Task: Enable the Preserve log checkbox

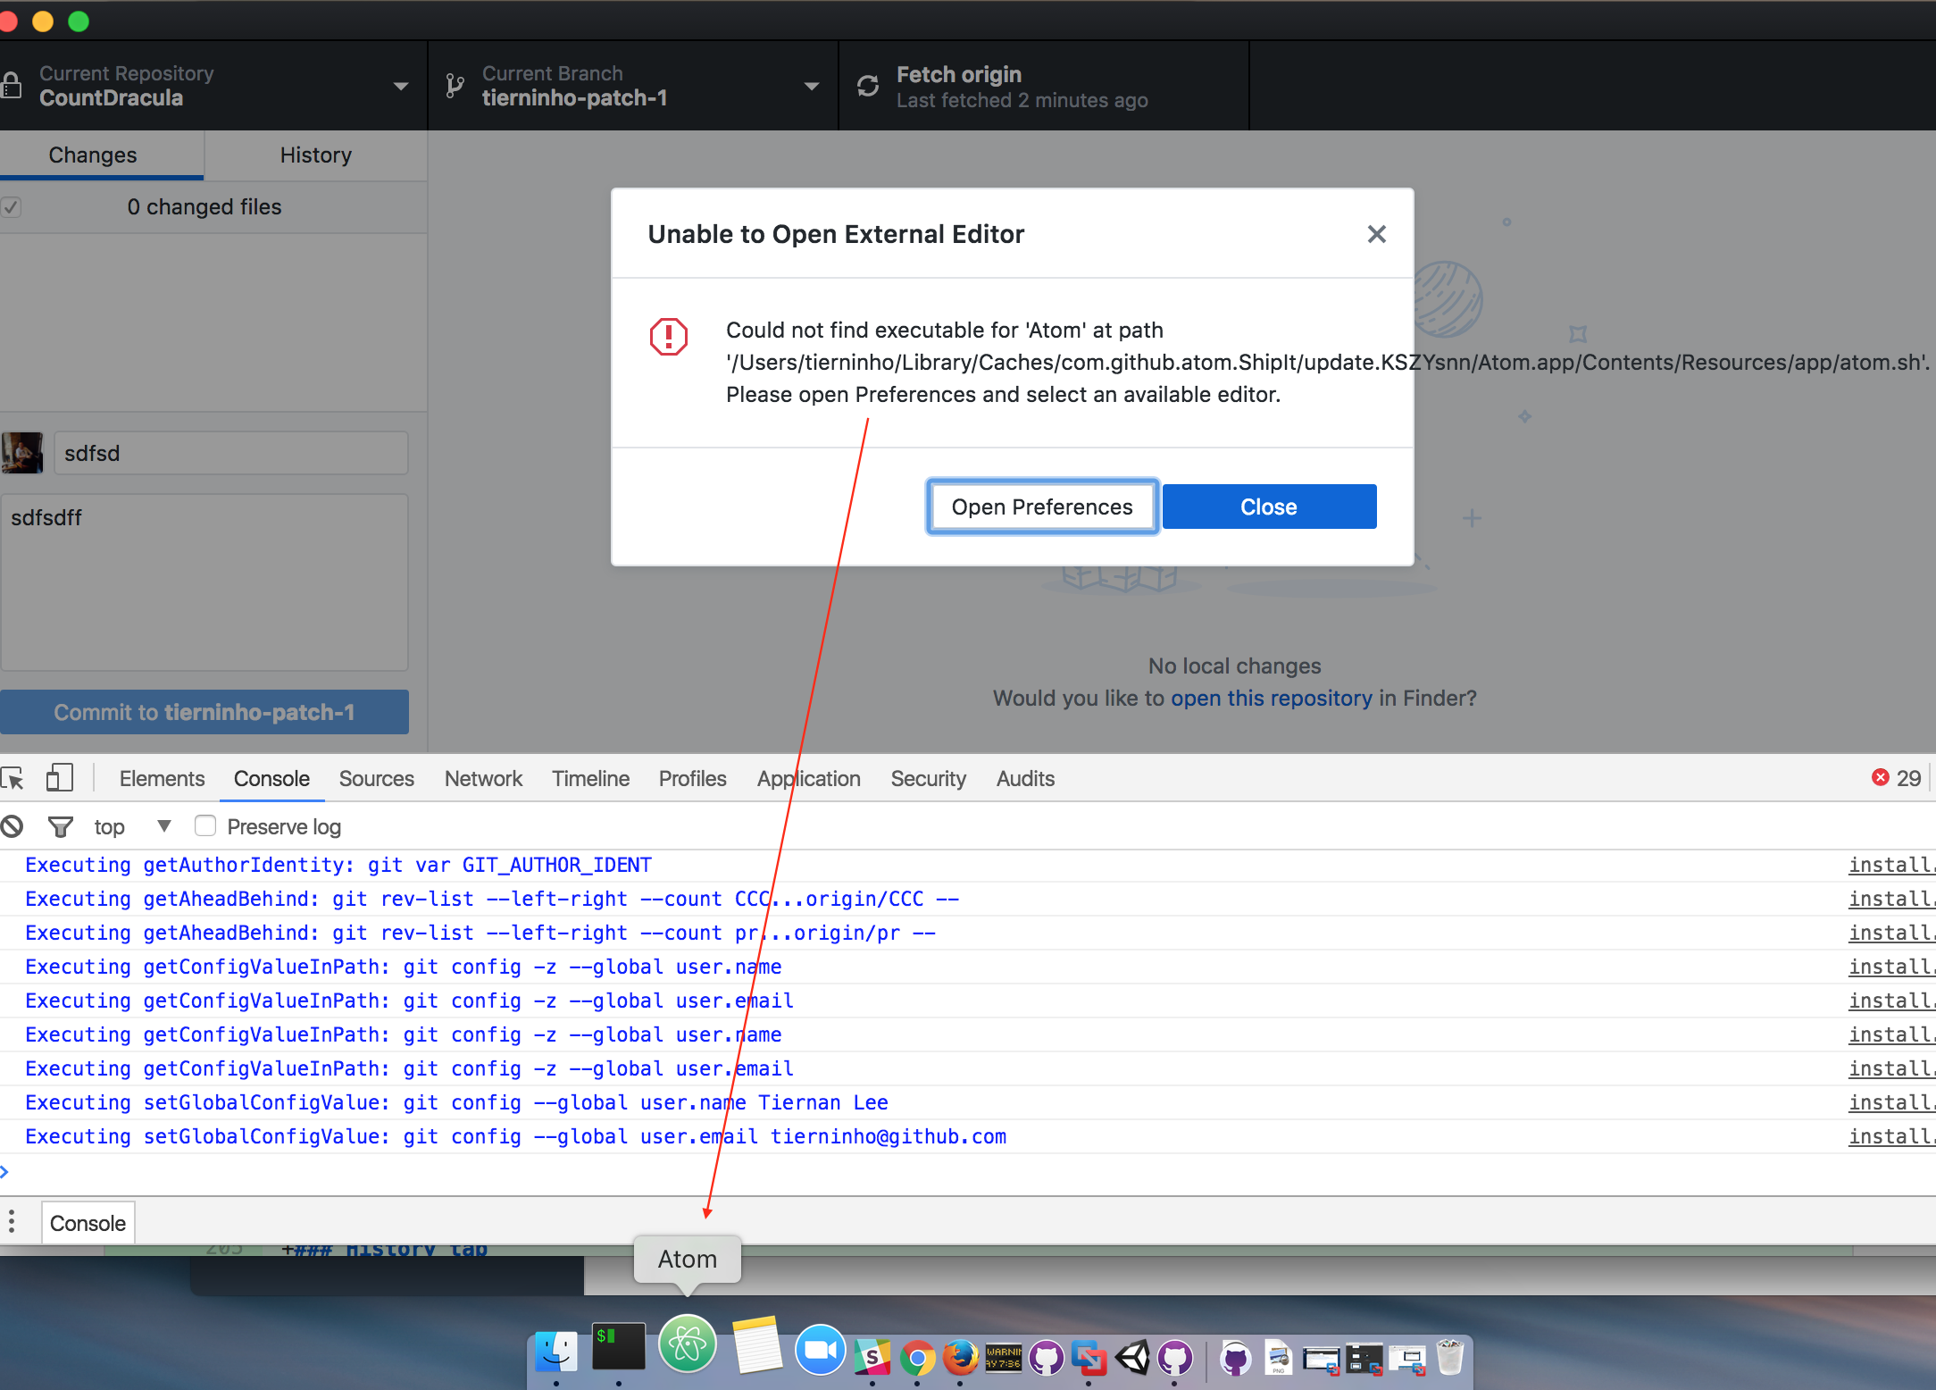Action: (x=205, y=825)
